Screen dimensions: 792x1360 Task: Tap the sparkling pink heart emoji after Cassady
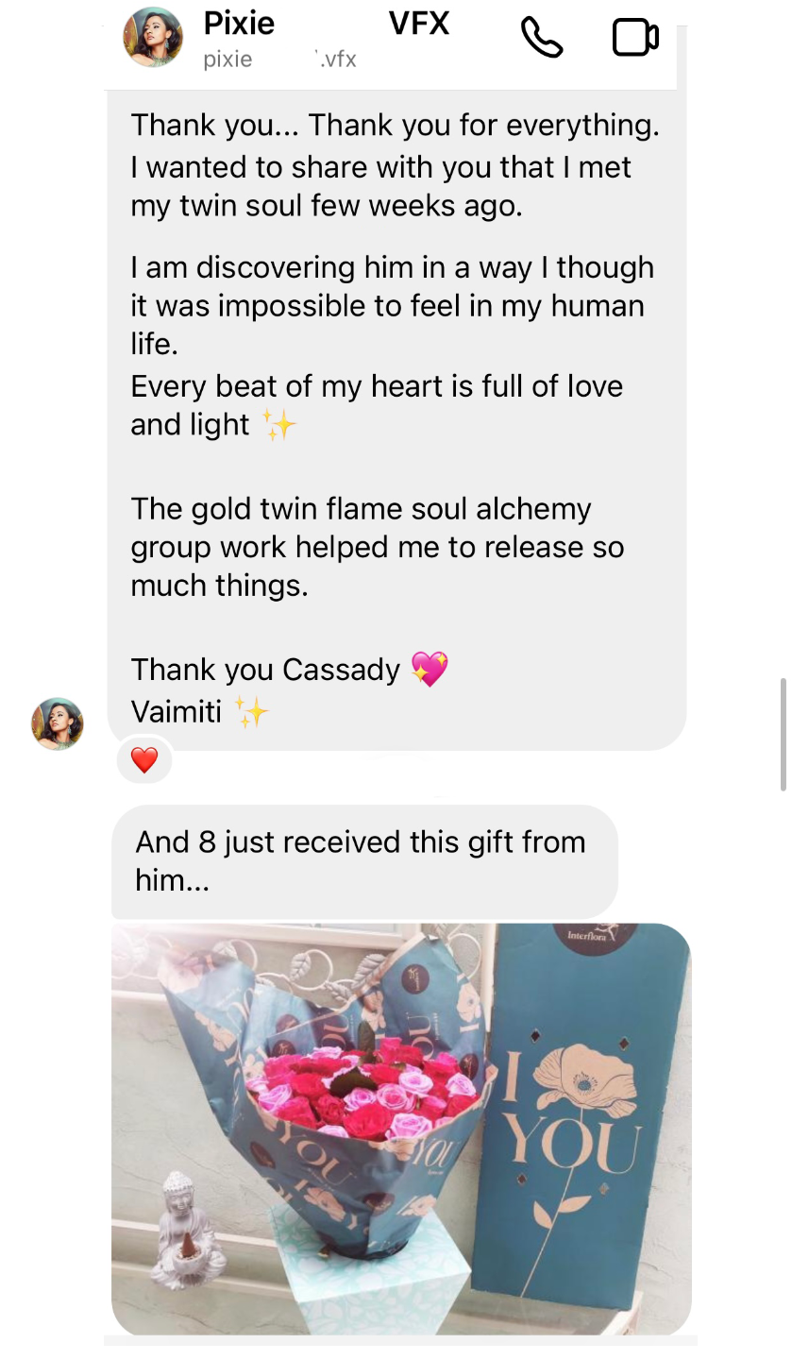(430, 670)
